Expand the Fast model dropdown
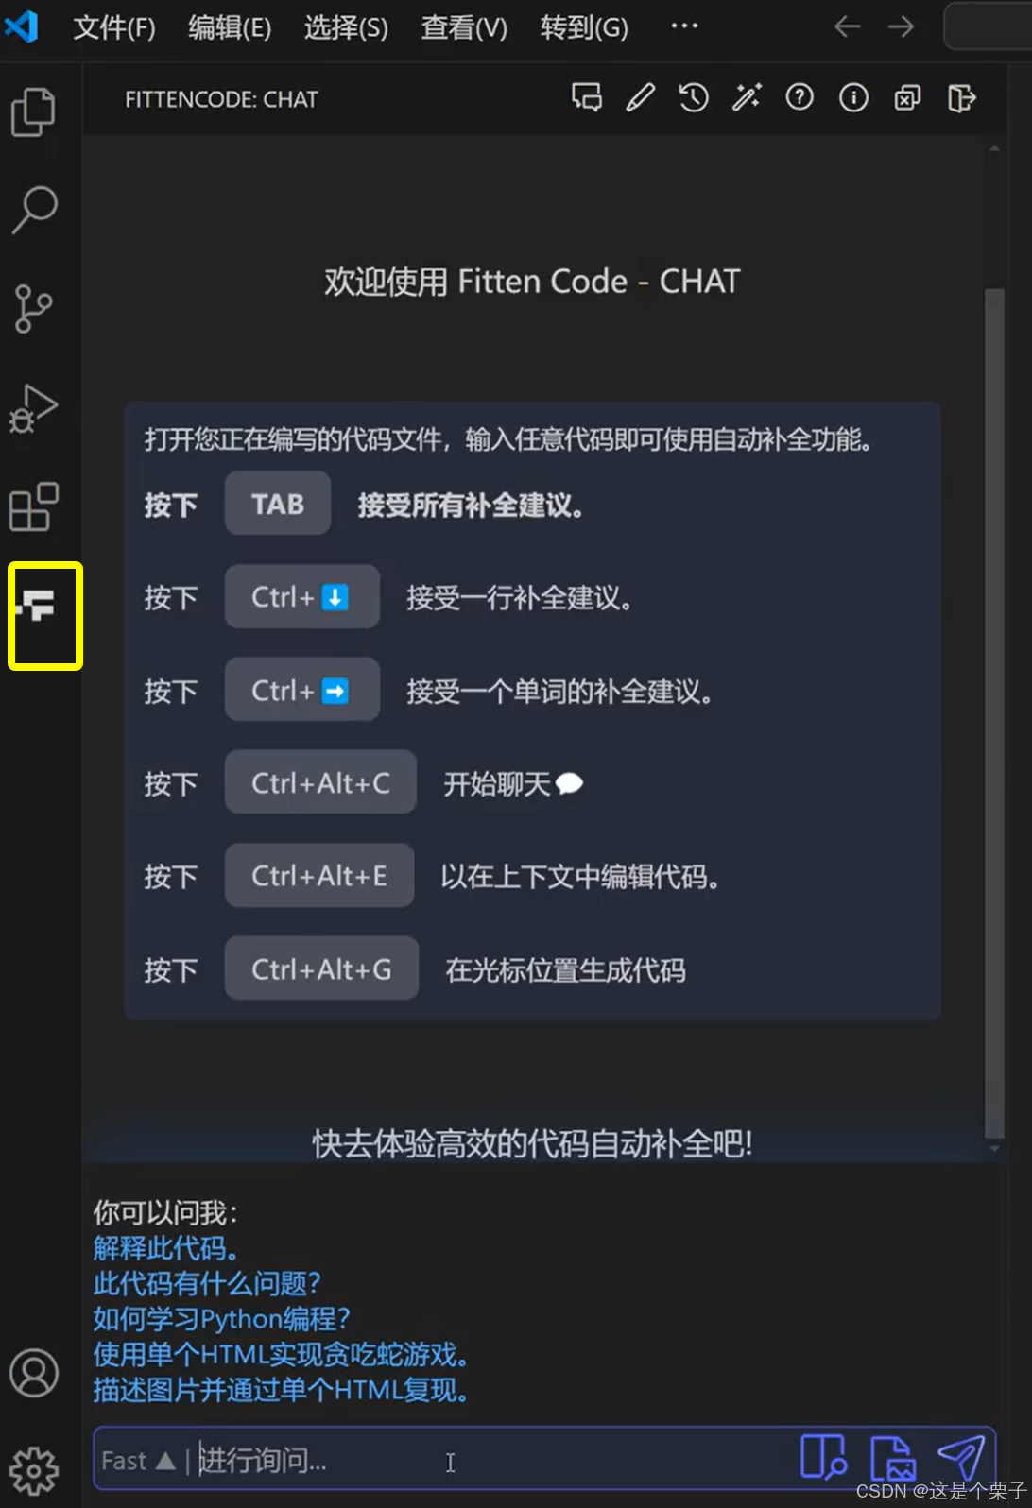Screen dimensions: 1032x1508 click(x=138, y=1461)
